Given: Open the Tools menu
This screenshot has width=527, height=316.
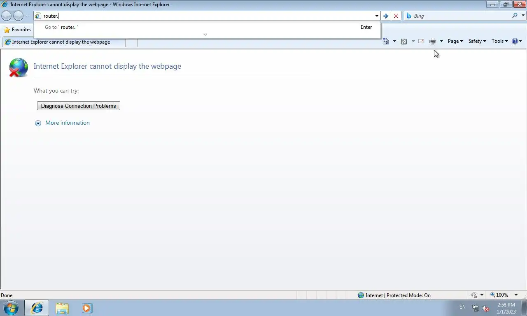Looking at the screenshot, I should 500,41.
